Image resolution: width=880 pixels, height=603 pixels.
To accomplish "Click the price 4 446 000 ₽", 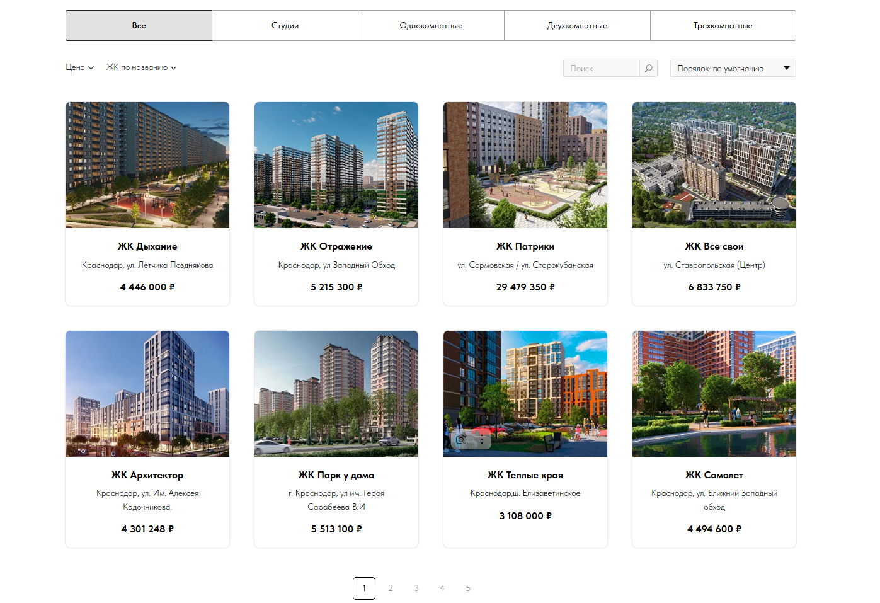I will click(x=147, y=287).
